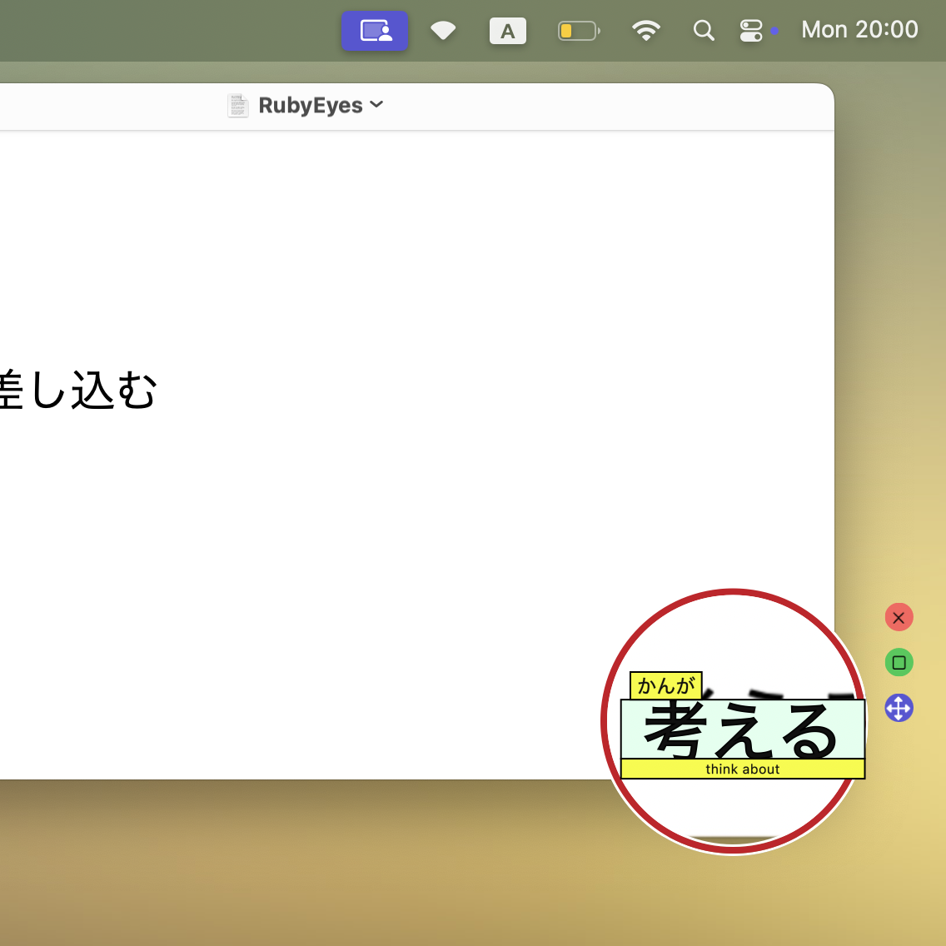Screen dimensions: 946x946
Task: Click the blue four-arrow move icon
Action: pos(899,708)
